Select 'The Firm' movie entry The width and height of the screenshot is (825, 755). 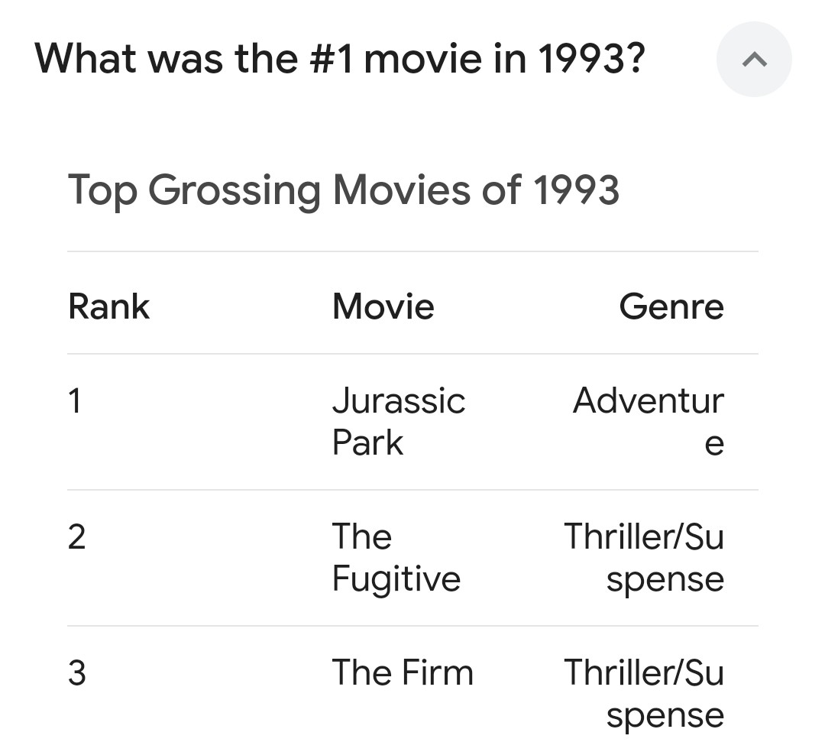[x=403, y=672]
